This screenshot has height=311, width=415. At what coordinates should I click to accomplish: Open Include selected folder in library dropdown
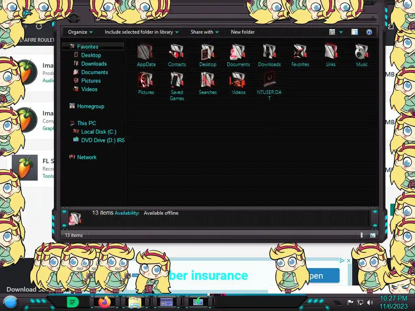click(141, 32)
